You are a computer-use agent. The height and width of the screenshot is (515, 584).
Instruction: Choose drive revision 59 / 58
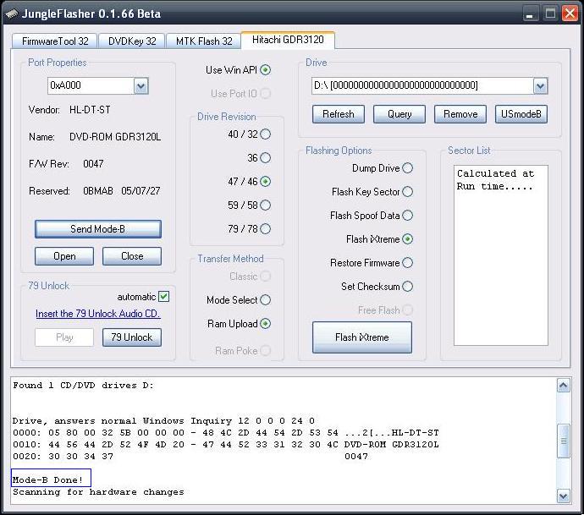(x=266, y=205)
